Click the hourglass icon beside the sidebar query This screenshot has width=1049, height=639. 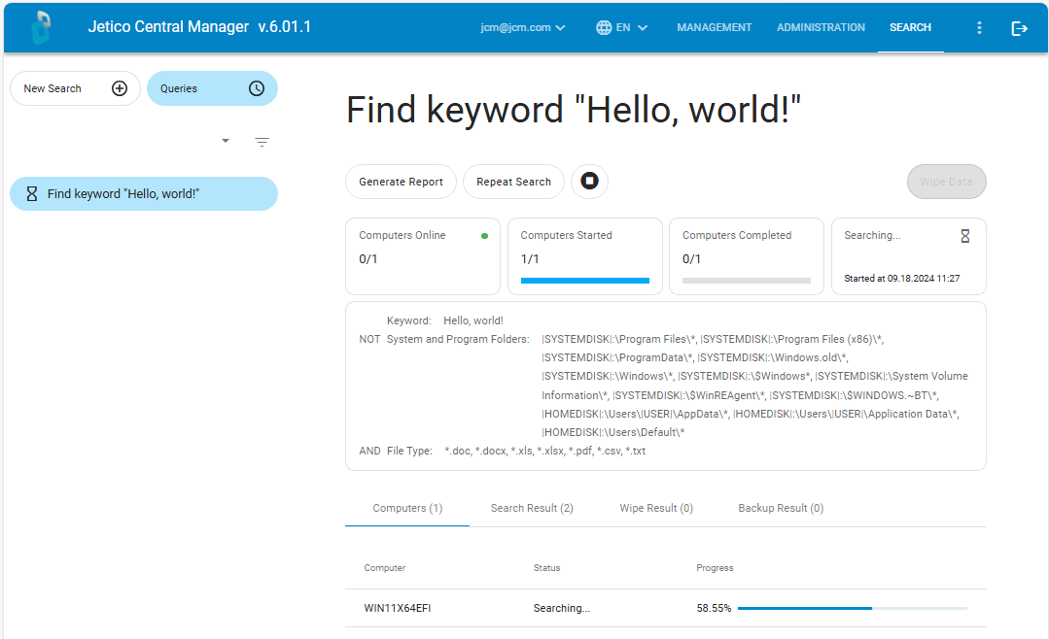(x=31, y=194)
